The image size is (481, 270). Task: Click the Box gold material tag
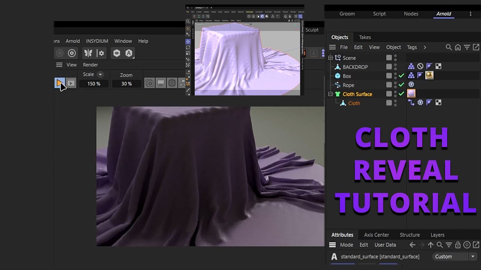pyautogui.click(x=429, y=76)
